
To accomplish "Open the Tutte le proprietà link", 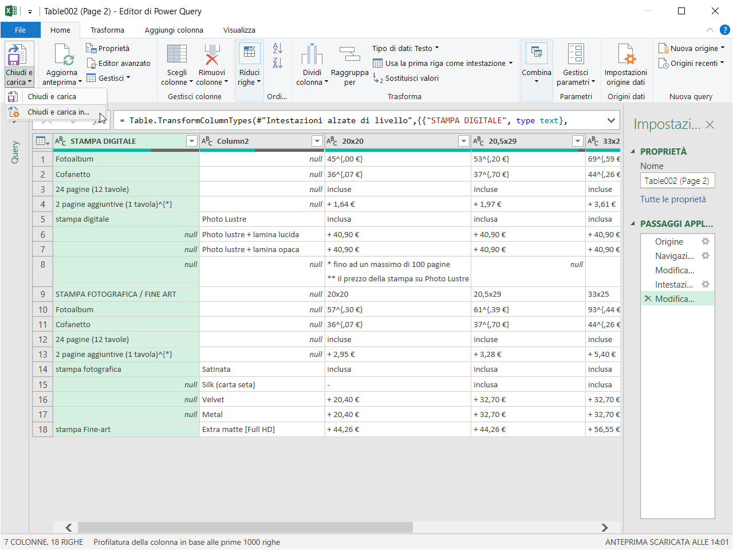I will click(x=673, y=199).
